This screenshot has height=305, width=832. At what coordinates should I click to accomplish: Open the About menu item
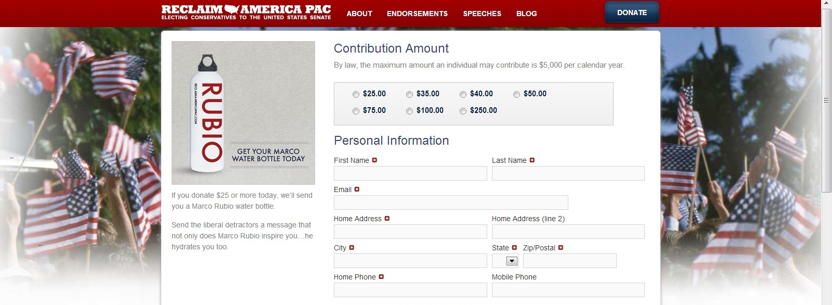point(359,14)
